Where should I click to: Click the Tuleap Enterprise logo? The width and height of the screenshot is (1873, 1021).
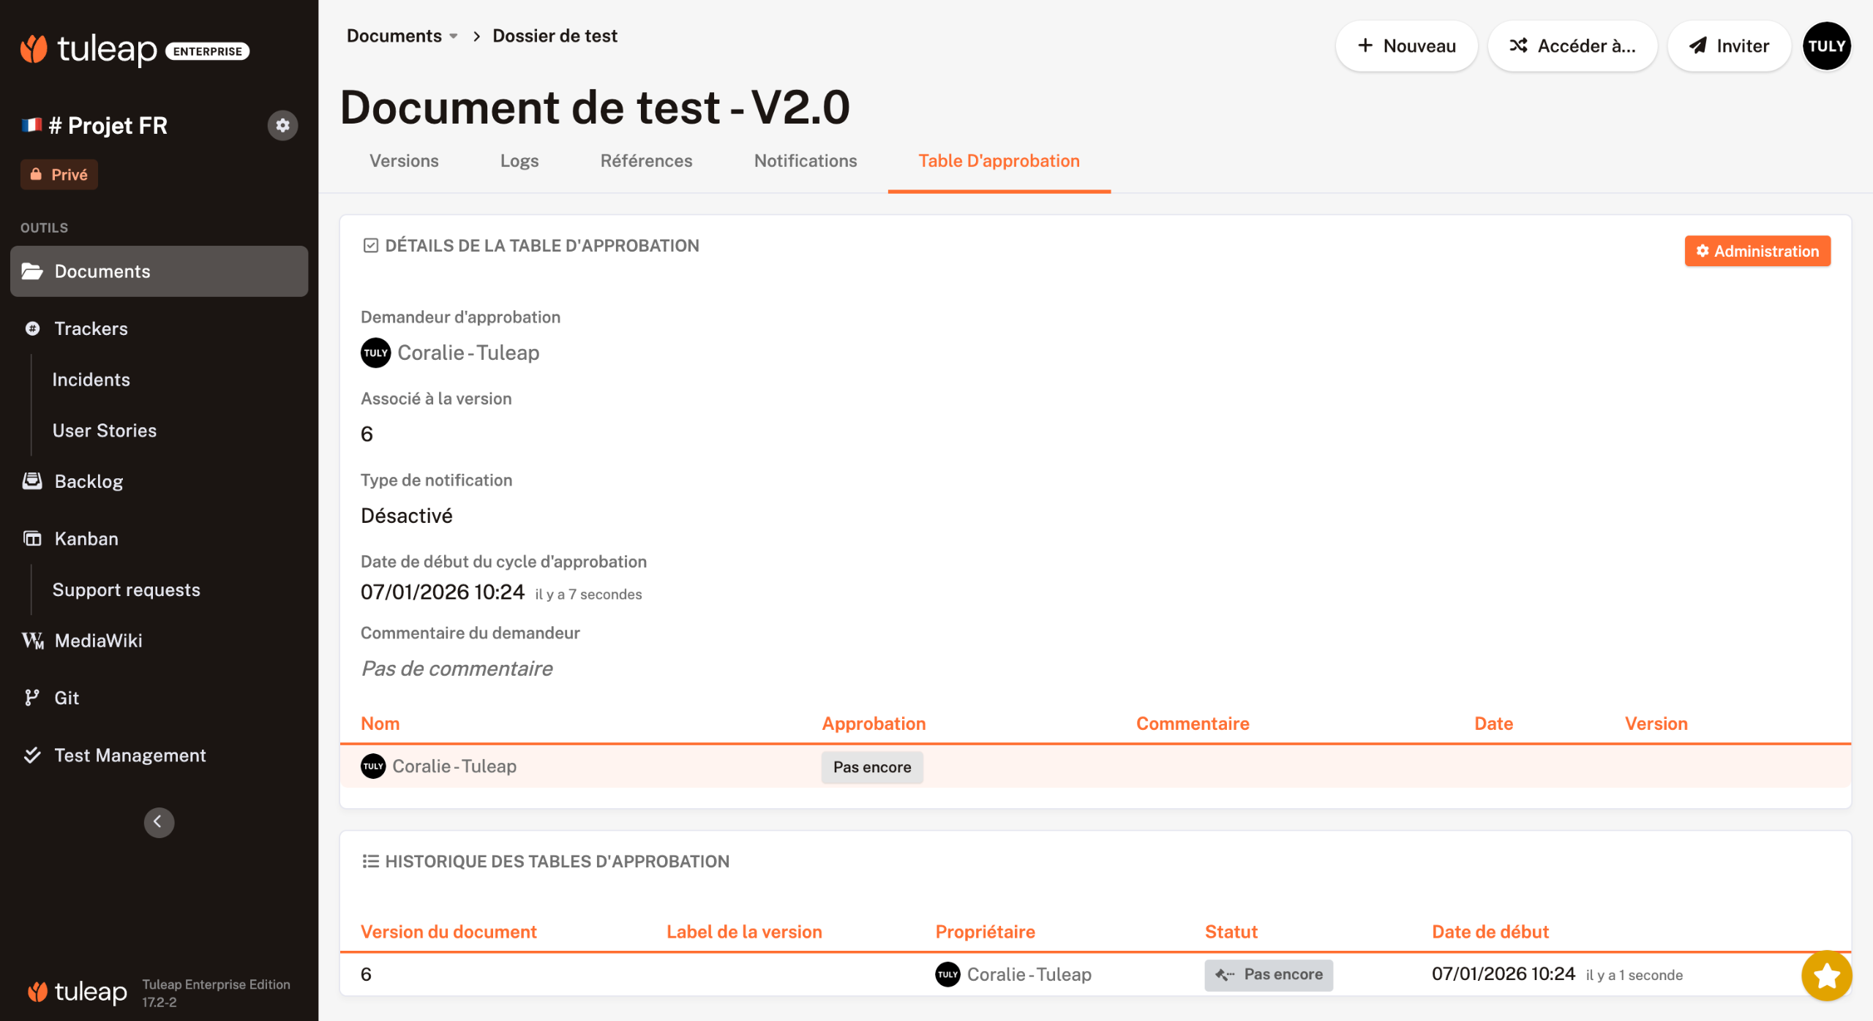(135, 50)
